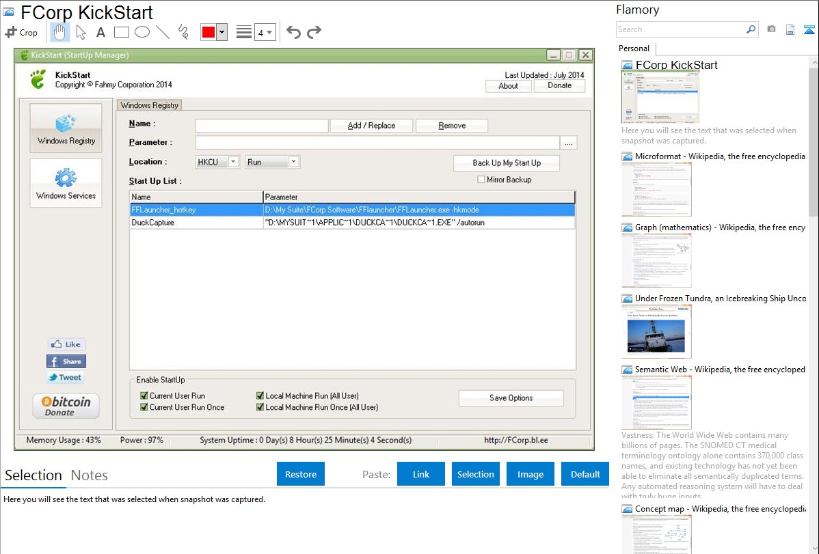The image size is (819, 554).
Task: Paste as Link
Action: pyautogui.click(x=421, y=474)
